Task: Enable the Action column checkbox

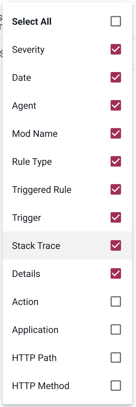Action: click(x=116, y=301)
